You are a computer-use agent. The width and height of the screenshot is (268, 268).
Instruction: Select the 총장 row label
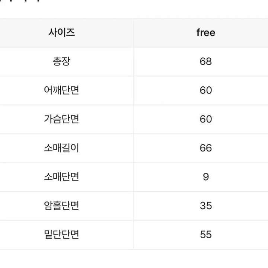[x=61, y=61]
